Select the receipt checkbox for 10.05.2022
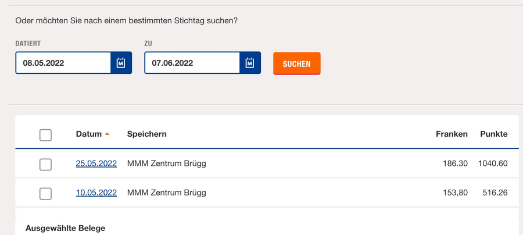Image resolution: width=523 pixels, height=235 pixels. click(45, 194)
